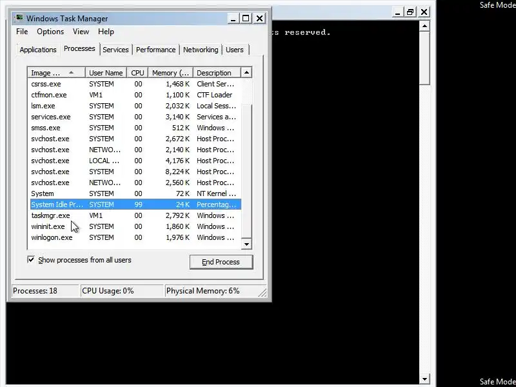Image resolution: width=516 pixels, height=387 pixels.
Task: Click process list scroll up arrow
Action: (246, 73)
